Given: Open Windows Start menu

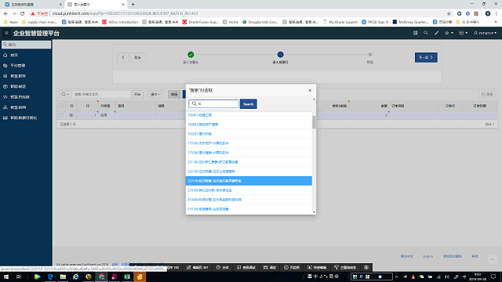Looking at the screenshot, I should tap(6, 277).
